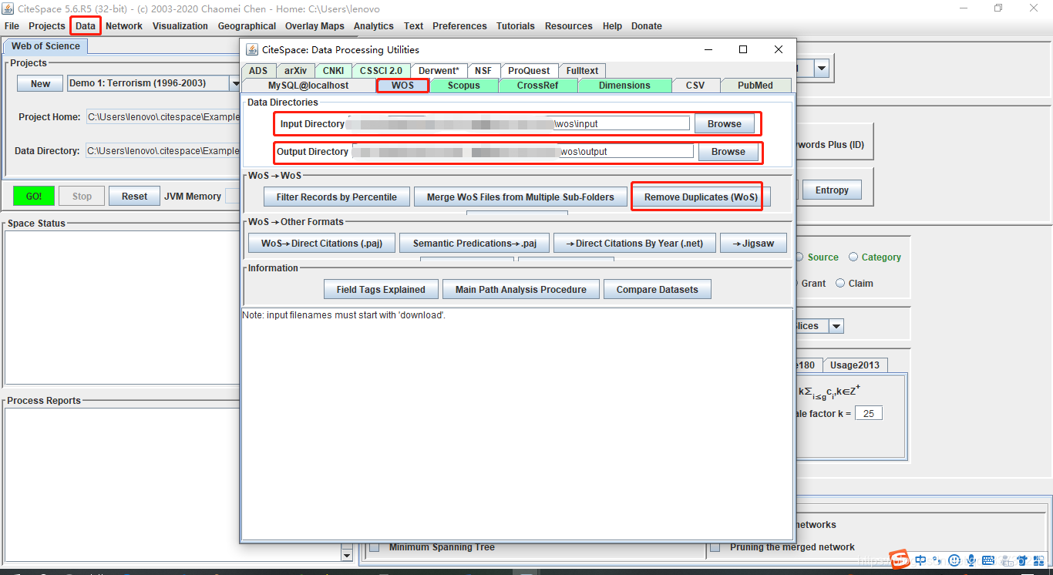
Task: Open the IME toolbox grid icon
Action: [1038, 560]
